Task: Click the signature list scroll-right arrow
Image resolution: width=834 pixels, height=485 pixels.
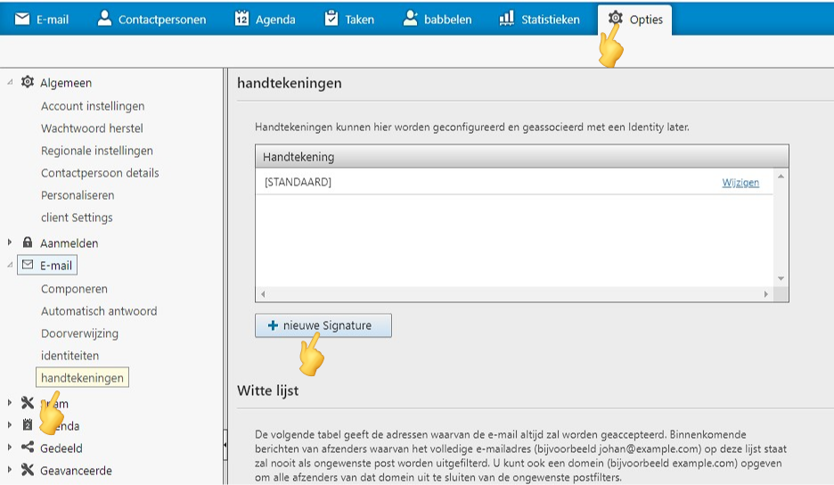Action: click(x=766, y=294)
